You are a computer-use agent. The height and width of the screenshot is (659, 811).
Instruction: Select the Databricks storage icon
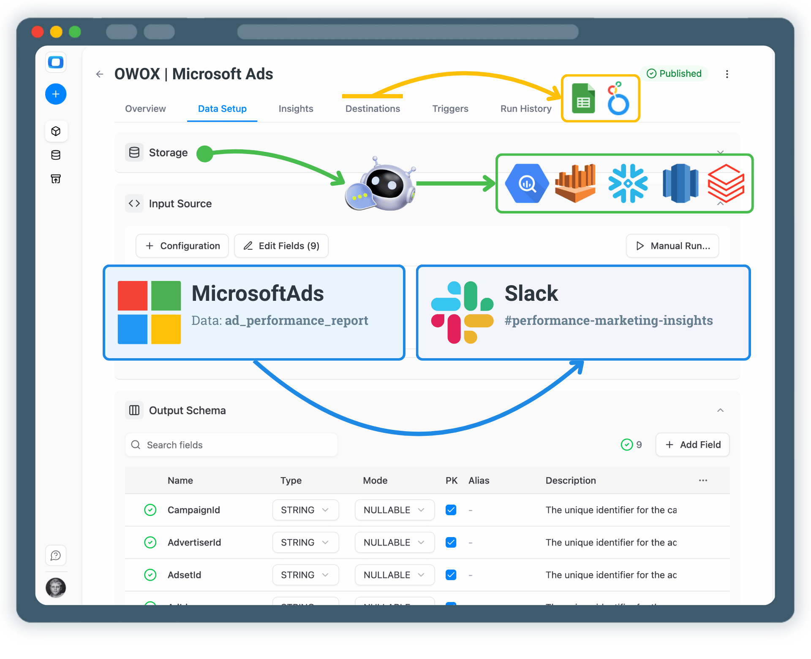726,183
